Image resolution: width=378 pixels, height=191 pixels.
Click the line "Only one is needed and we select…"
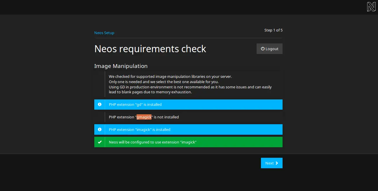click(x=164, y=82)
